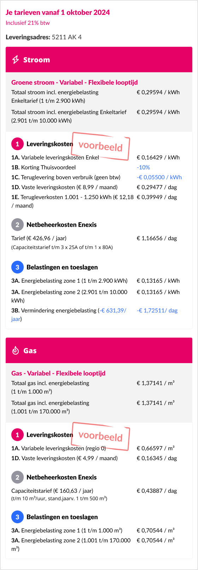The image size is (198, 570).
Task: Click Gas Leveringskosten number 1 badge
Action: tap(17, 435)
